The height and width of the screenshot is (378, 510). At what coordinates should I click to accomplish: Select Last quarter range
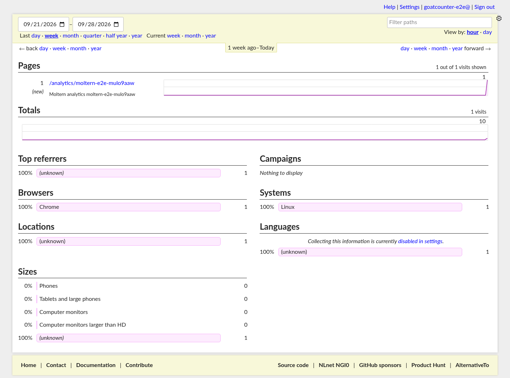(92, 36)
